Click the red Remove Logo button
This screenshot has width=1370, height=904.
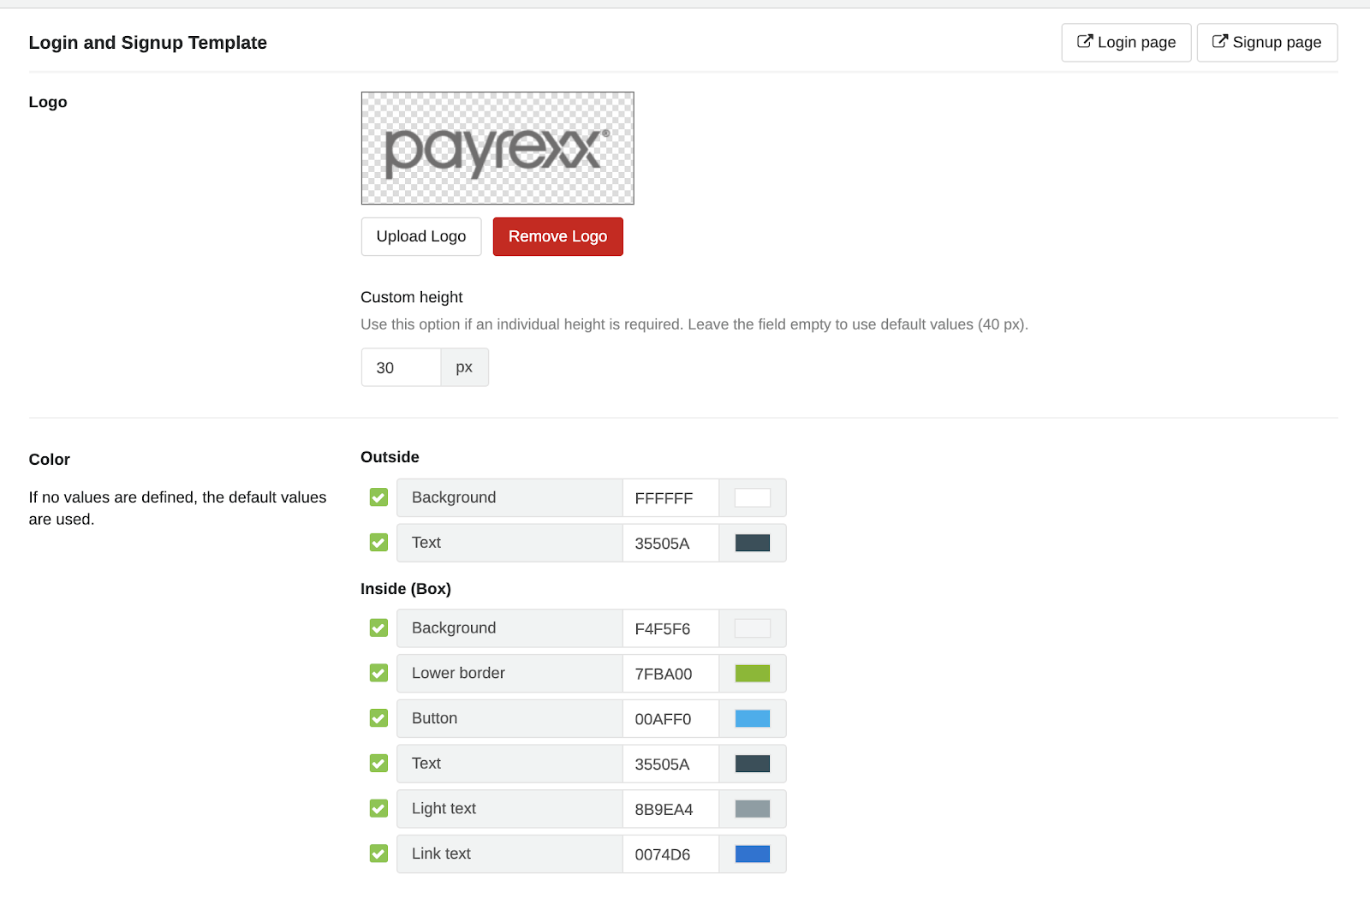pyautogui.click(x=558, y=236)
